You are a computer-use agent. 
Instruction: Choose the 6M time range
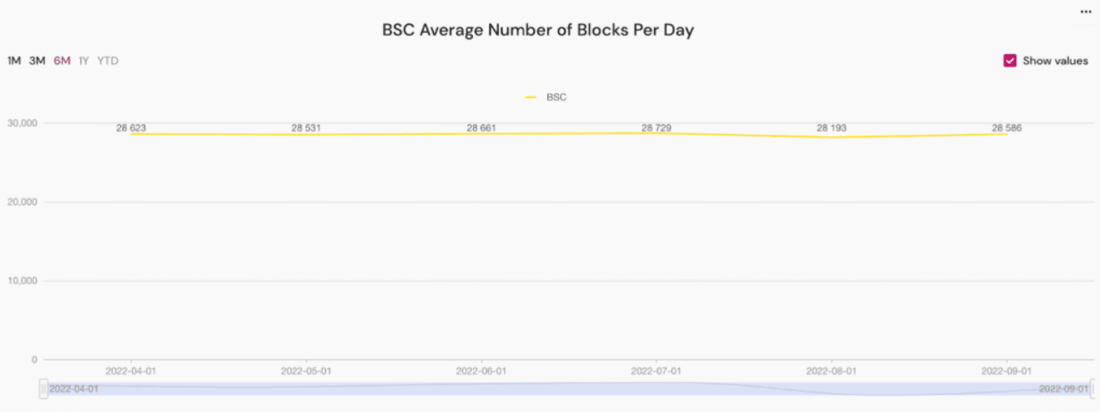click(62, 61)
